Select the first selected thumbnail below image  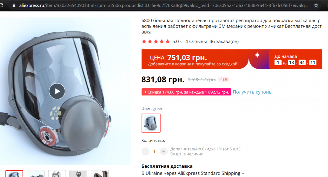coord(14,173)
